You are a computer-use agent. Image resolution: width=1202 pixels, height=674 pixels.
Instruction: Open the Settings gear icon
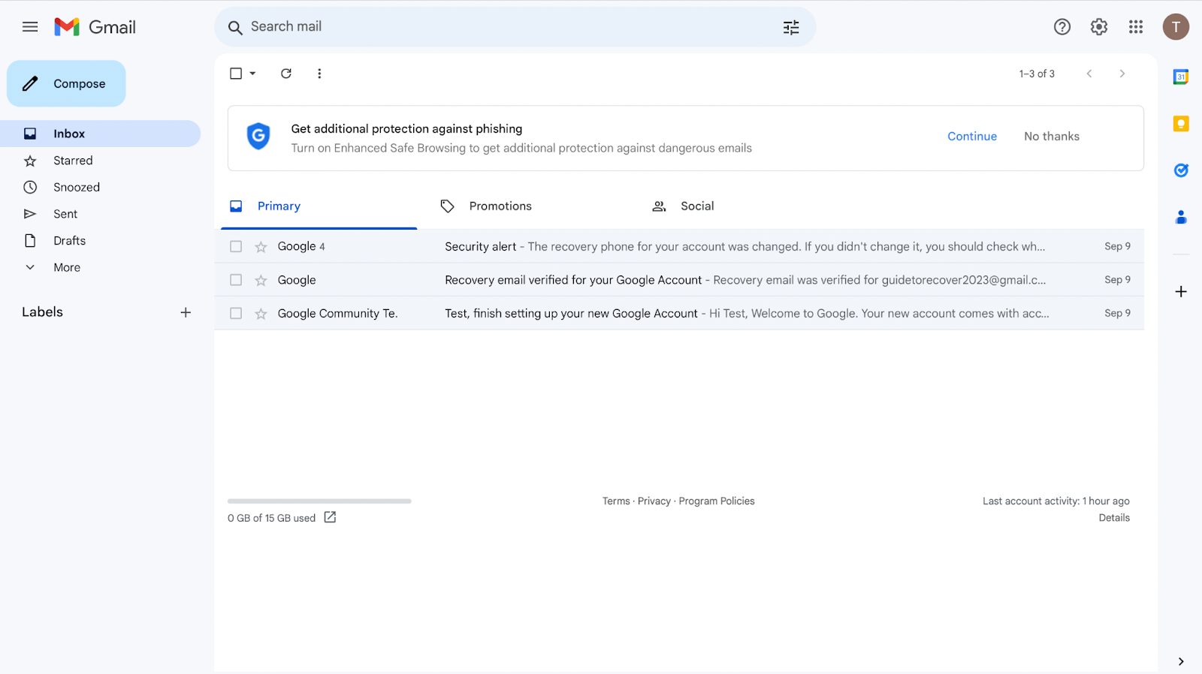[1098, 27]
